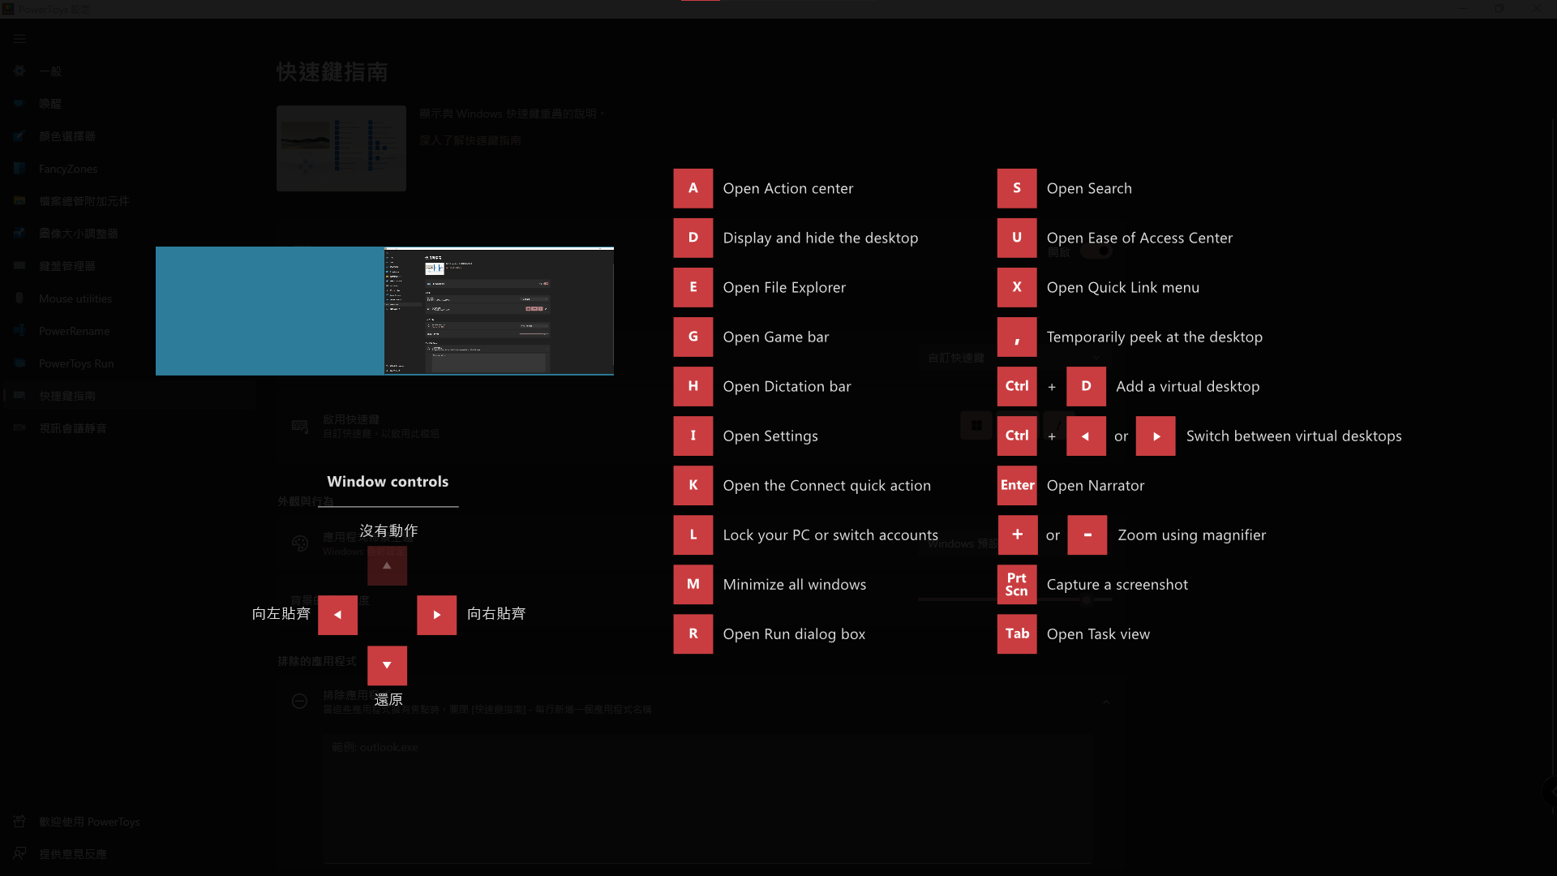The image size is (1557, 876).
Task: Collapse the 排除應用程式 section chevron
Action: click(1106, 702)
